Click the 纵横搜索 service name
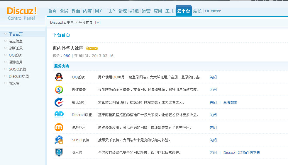 (79, 90)
